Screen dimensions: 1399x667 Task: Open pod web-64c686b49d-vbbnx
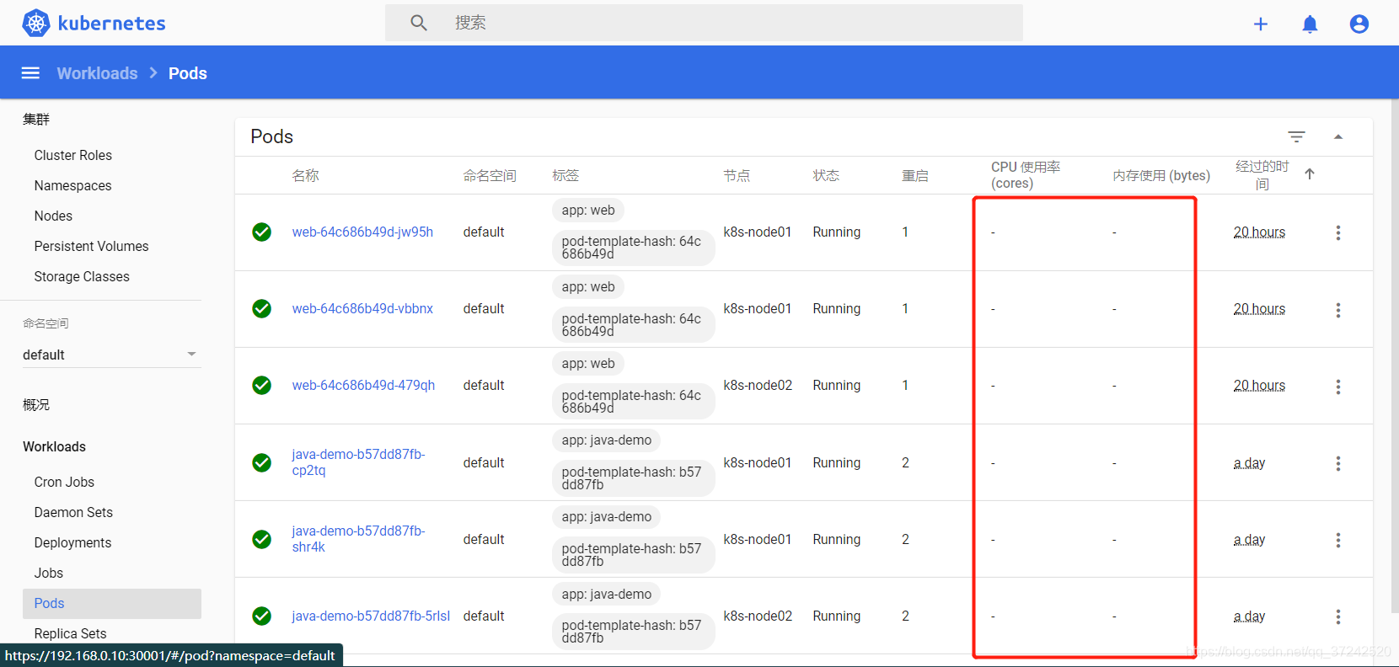pyautogui.click(x=362, y=308)
